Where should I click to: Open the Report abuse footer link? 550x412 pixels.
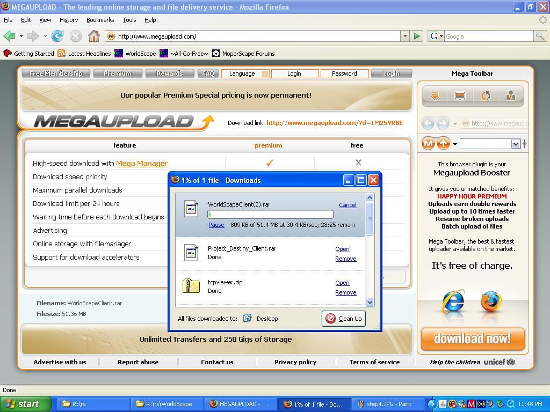(x=138, y=362)
